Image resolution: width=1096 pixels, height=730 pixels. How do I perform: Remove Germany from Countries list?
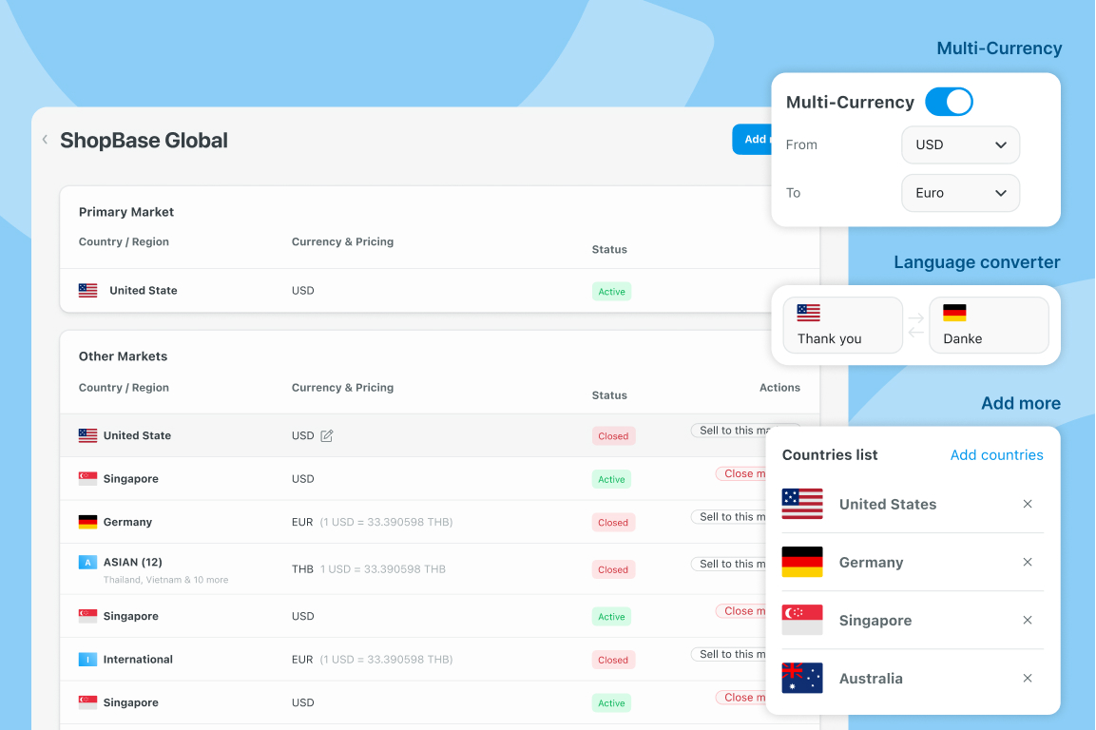[x=1027, y=562]
